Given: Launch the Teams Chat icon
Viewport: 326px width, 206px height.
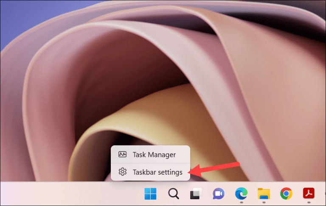Looking at the screenshot, I should pyautogui.click(x=219, y=194).
